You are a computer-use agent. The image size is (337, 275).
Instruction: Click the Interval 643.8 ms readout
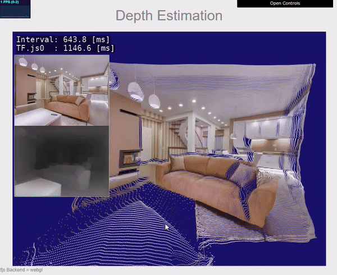point(63,39)
